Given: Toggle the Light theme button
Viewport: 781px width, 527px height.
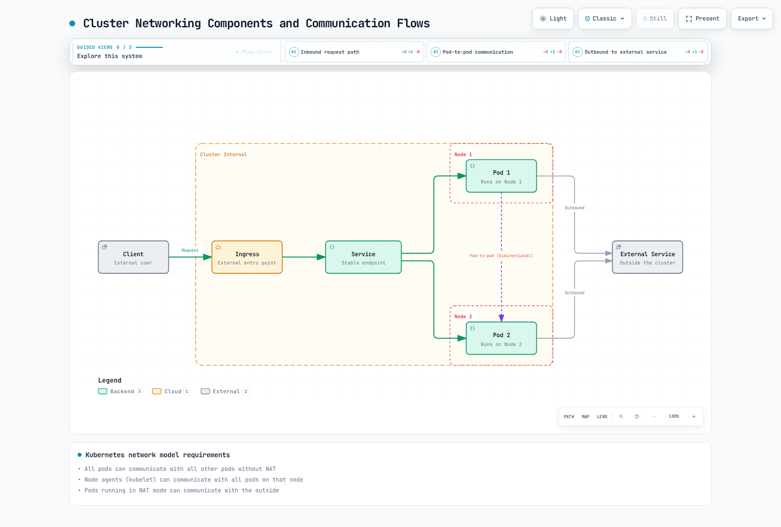Looking at the screenshot, I should click(x=553, y=19).
